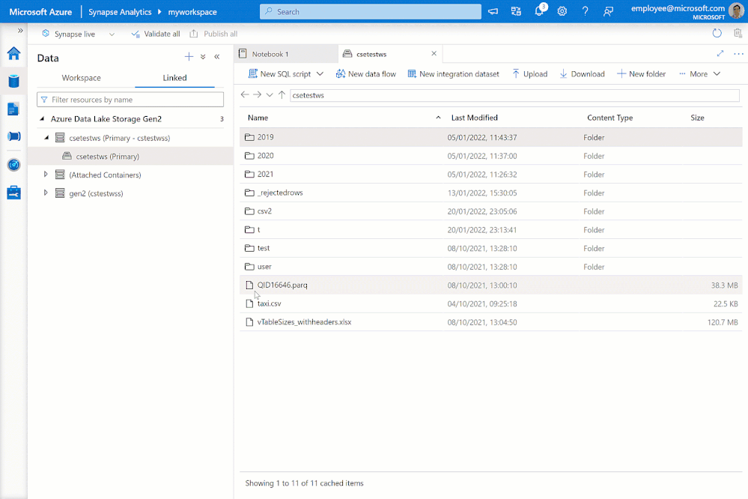Select the 2019 folder row
748x499 pixels.
pyautogui.click(x=491, y=137)
